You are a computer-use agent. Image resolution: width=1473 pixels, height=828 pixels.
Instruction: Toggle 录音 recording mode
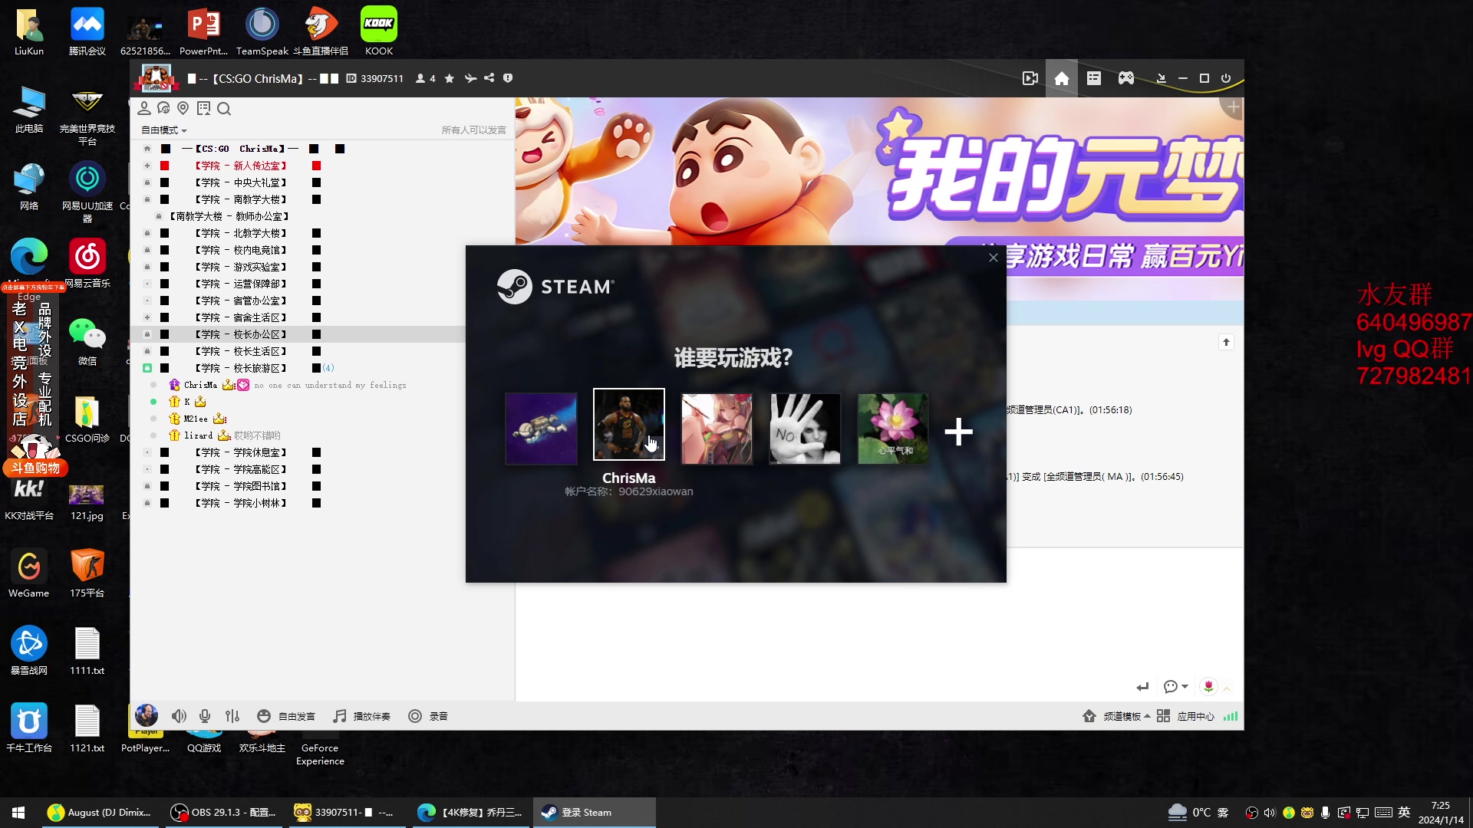tap(414, 716)
